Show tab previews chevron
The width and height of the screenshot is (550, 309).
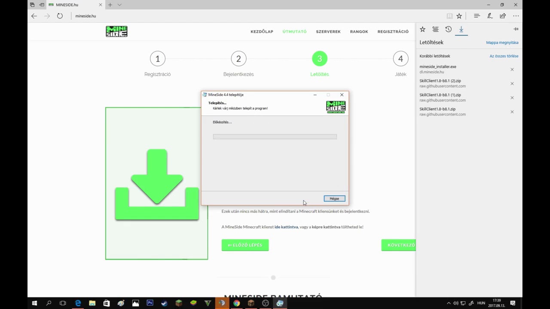tap(119, 5)
